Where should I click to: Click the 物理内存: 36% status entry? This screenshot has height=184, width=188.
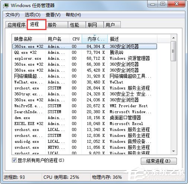[x=107, y=177]
